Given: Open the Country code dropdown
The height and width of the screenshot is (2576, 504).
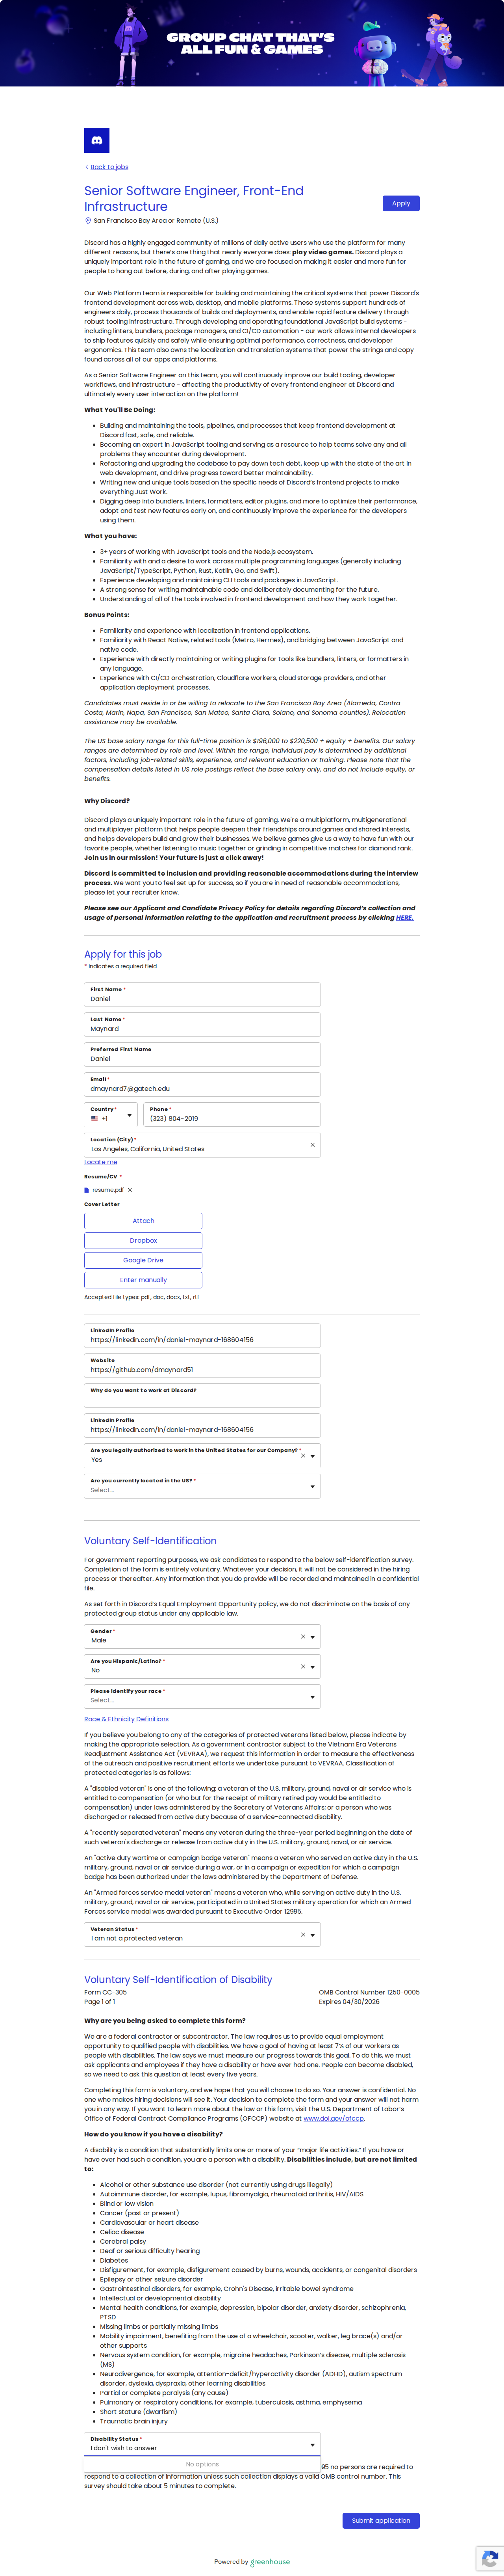Looking at the screenshot, I should [x=111, y=1115].
